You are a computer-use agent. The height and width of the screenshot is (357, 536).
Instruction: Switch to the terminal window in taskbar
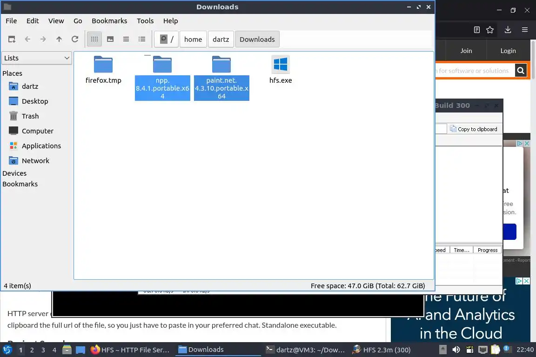point(306,350)
